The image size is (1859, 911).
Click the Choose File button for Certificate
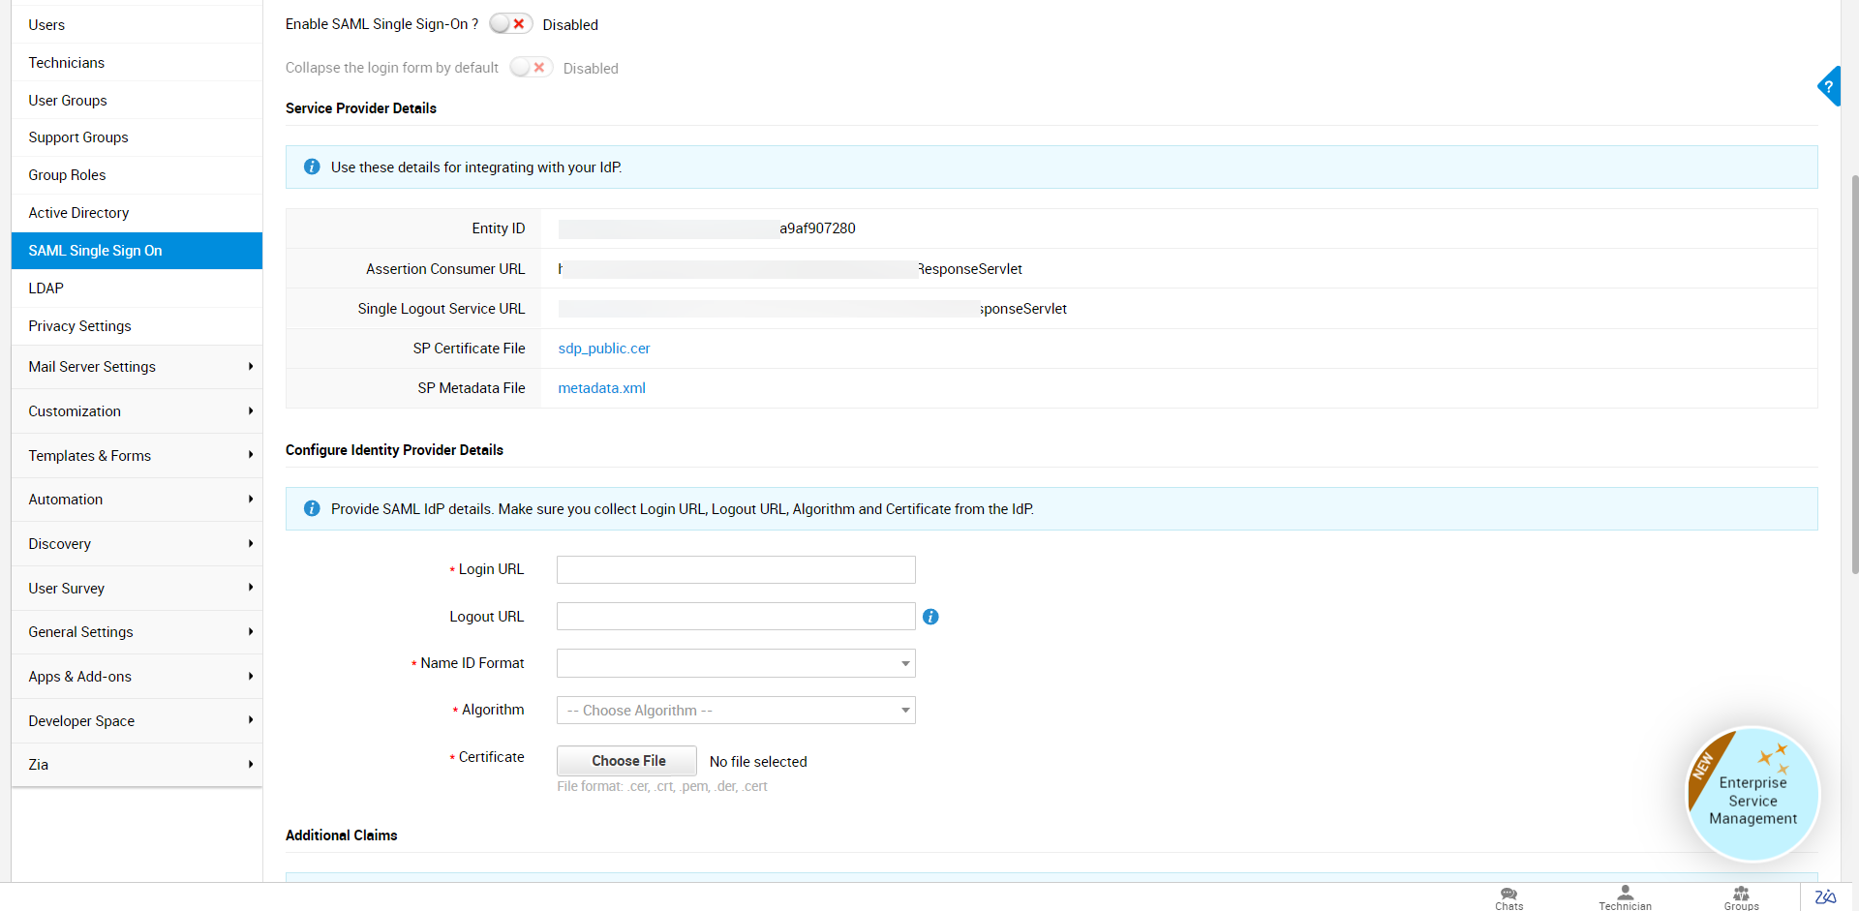pyautogui.click(x=626, y=761)
